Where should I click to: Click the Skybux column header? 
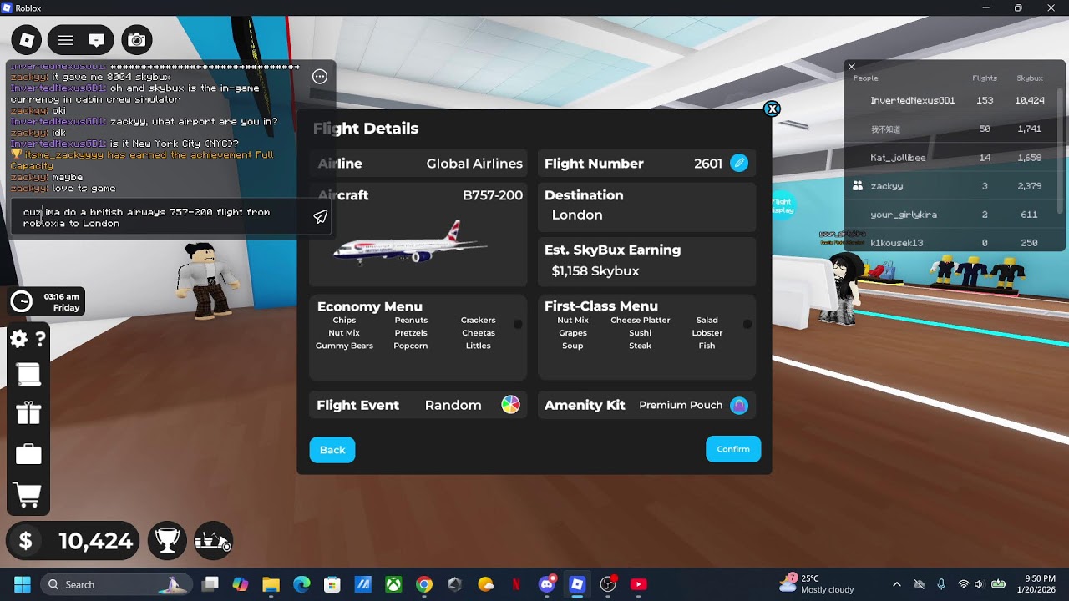point(1030,78)
